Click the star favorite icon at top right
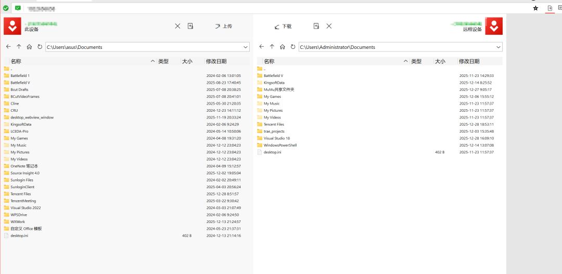The image size is (562, 274). click(x=535, y=8)
